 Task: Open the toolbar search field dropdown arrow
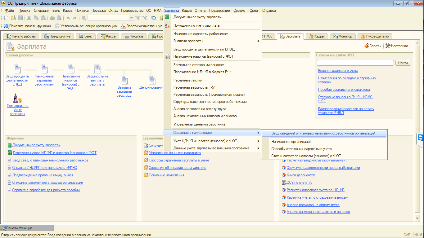click(x=132, y=18)
